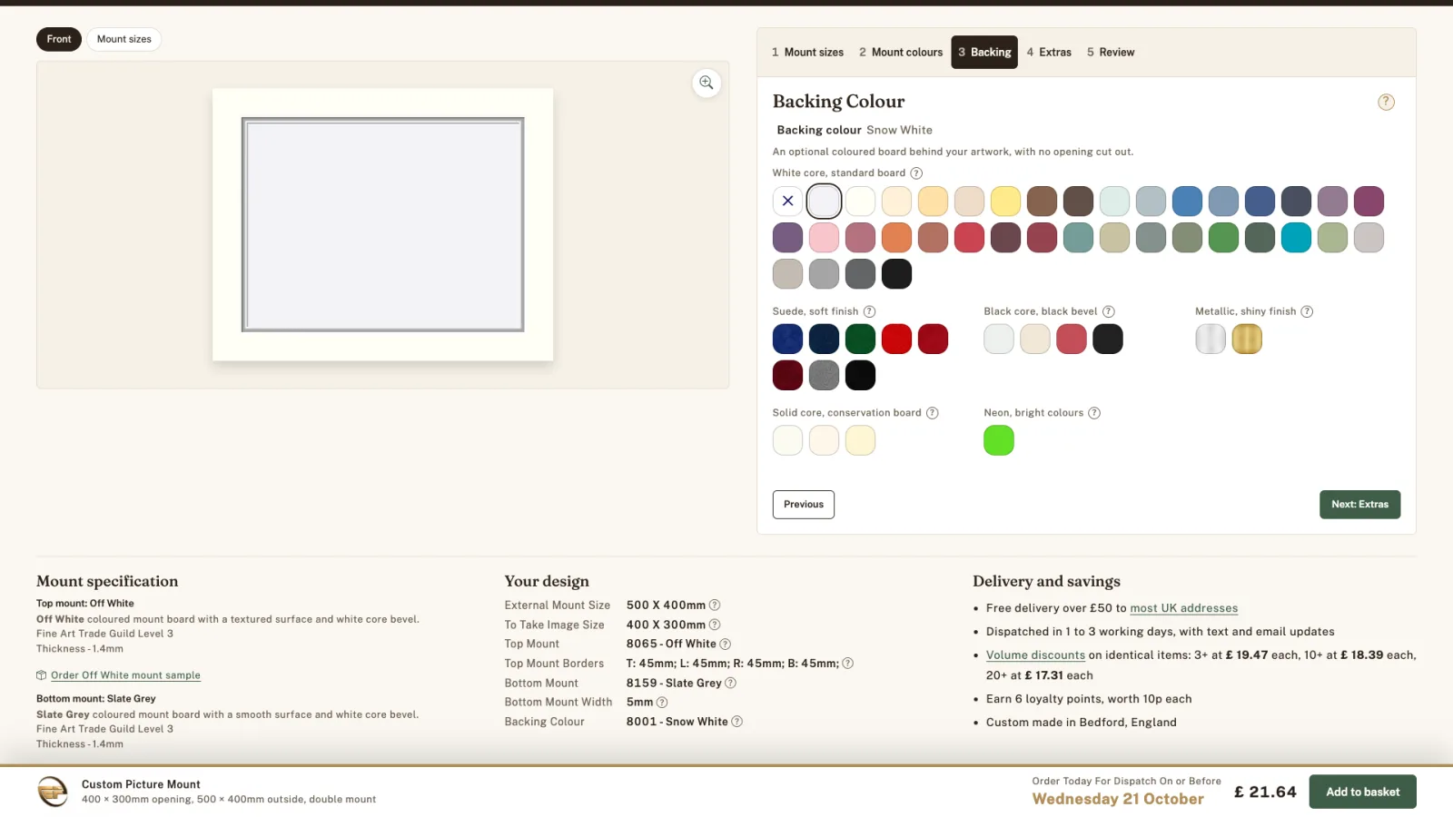Open help icon next to Backing Colour Snow White
This screenshot has height=817, width=1453.
point(736,722)
